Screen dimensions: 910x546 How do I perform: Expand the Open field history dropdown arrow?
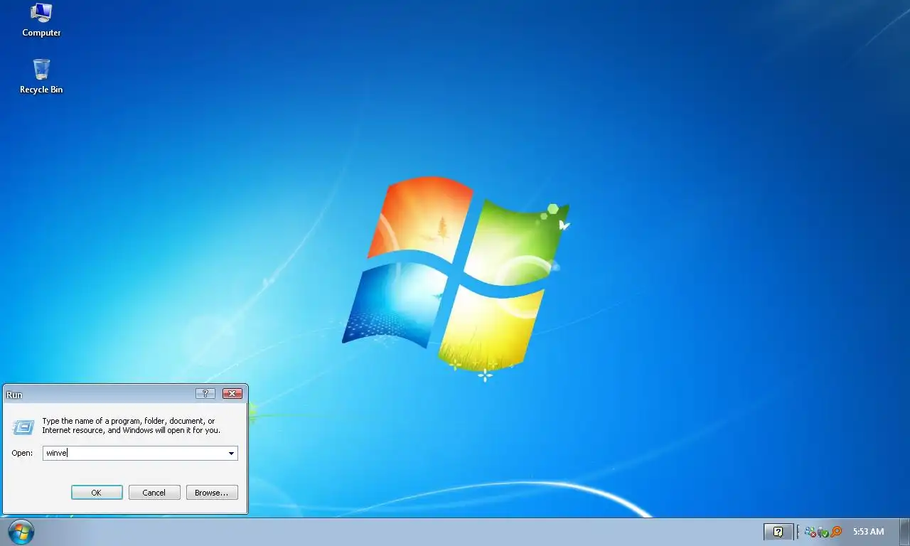click(231, 453)
